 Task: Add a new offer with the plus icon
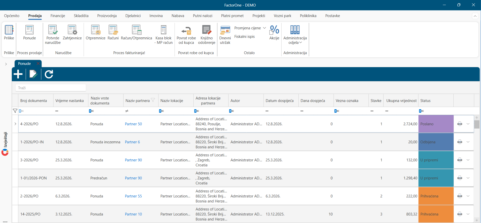pos(18,74)
